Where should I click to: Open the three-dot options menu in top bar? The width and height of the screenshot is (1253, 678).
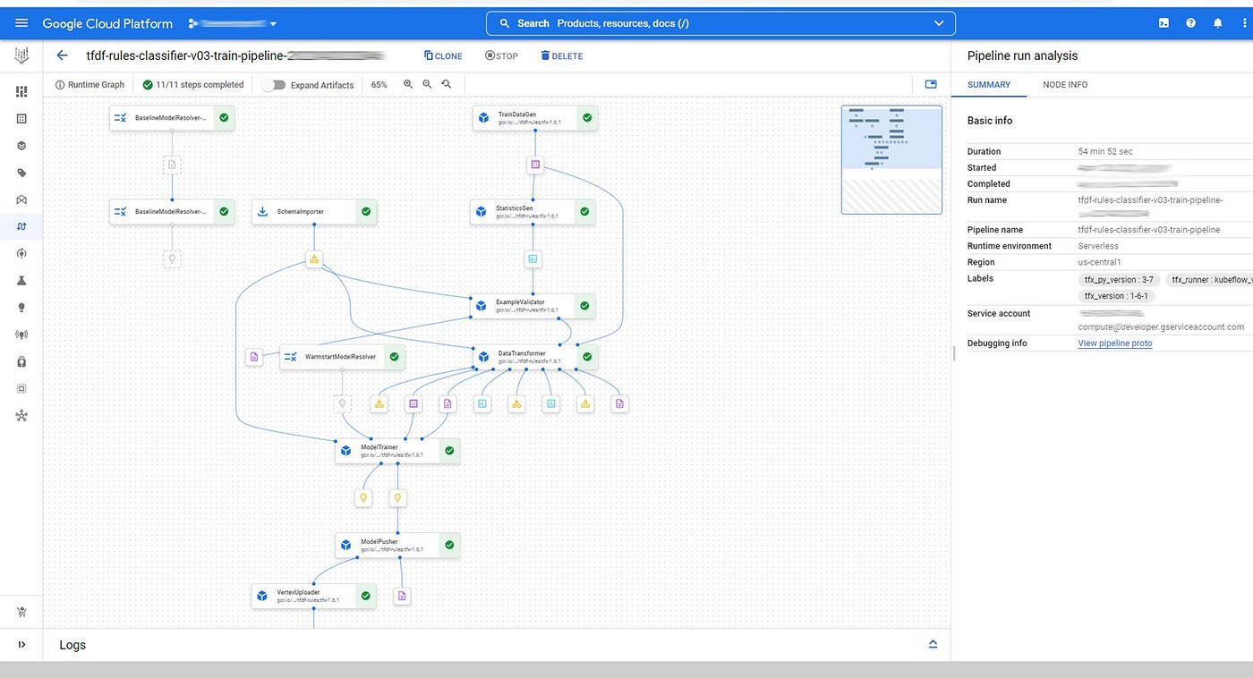click(x=1244, y=22)
